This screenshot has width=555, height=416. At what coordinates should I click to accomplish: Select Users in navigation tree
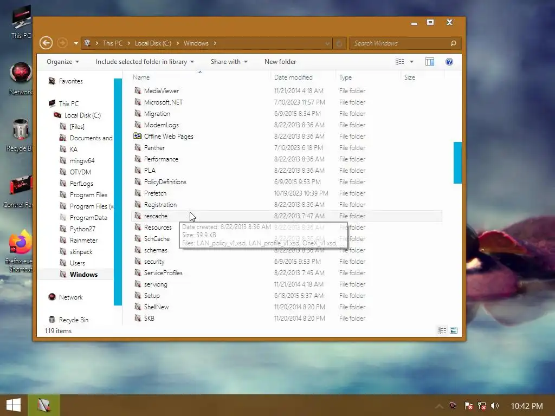77,263
